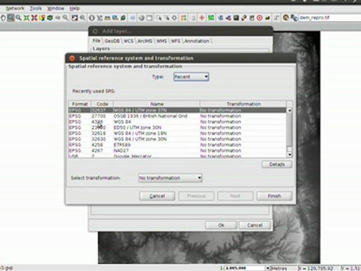Close the spatial reference dialog with red button
361x271 pixels.
[x=72, y=58]
